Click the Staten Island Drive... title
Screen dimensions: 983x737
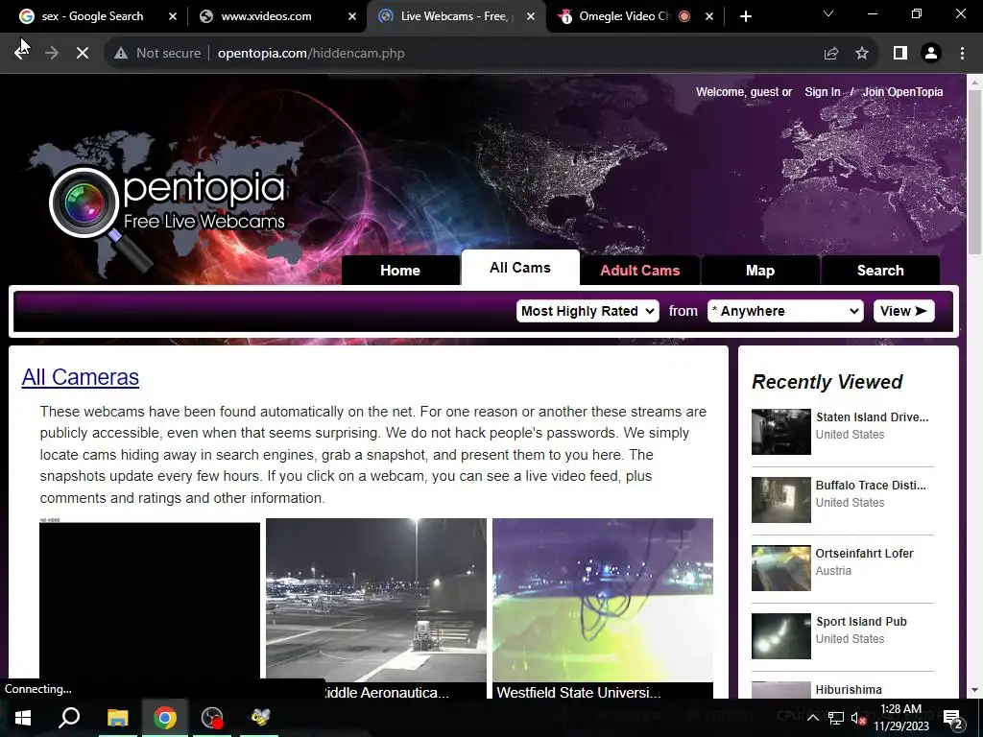(872, 417)
